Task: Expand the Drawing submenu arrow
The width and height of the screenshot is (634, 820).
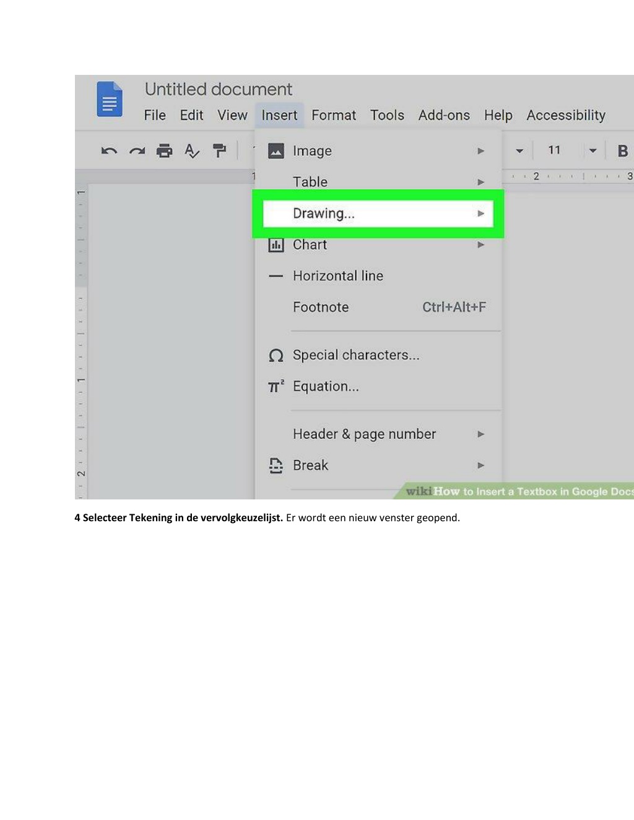Action: (x=481, y=214)
